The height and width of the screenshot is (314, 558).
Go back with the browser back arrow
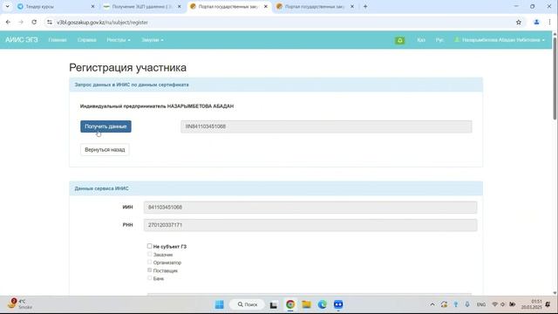pyautogui.click(x=8, y=22)
